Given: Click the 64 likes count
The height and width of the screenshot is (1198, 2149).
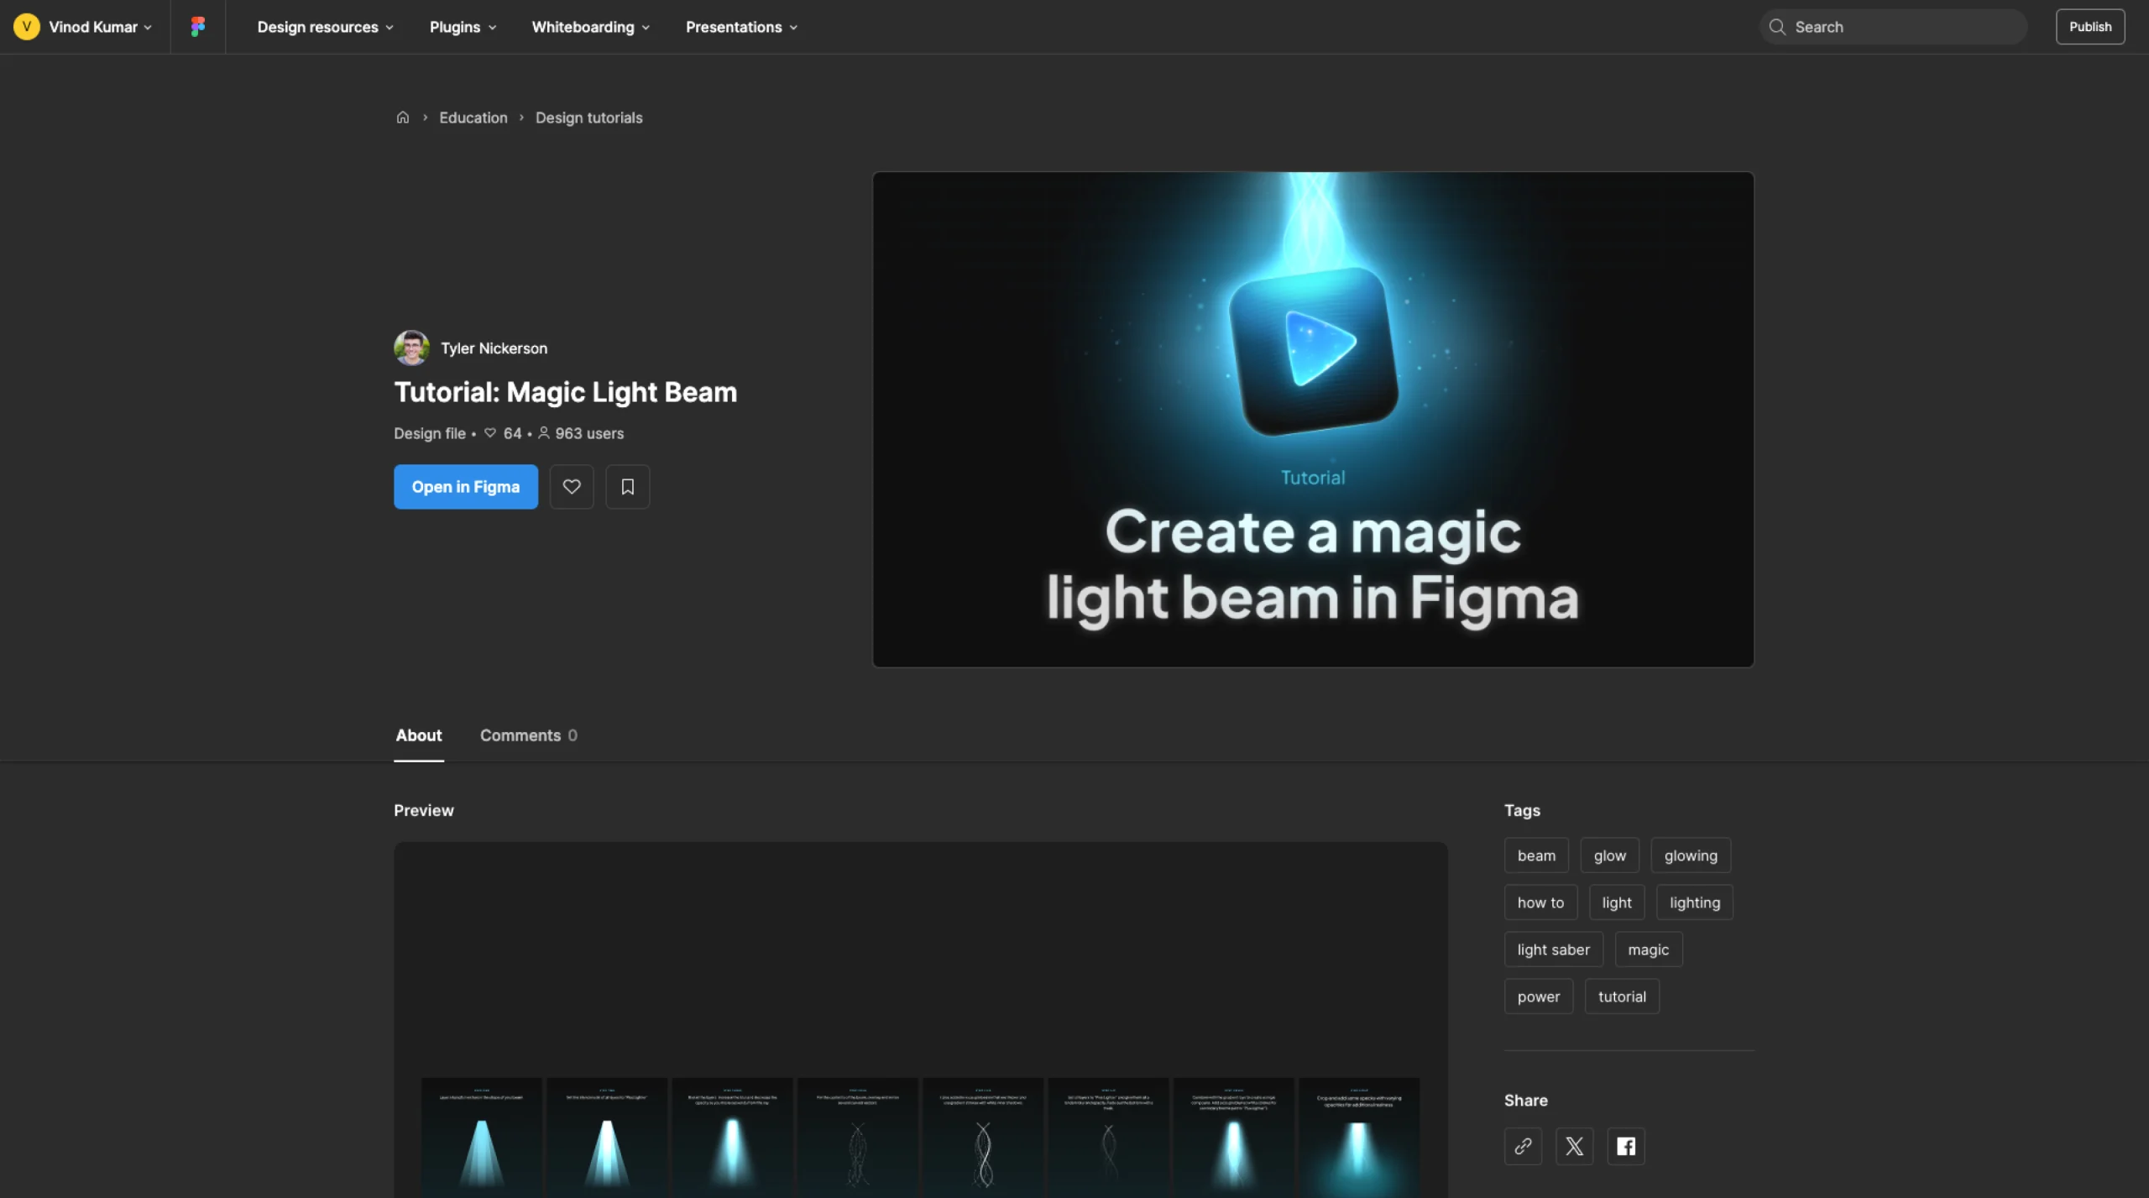Looking at the screenshot, I should (512, 434).
